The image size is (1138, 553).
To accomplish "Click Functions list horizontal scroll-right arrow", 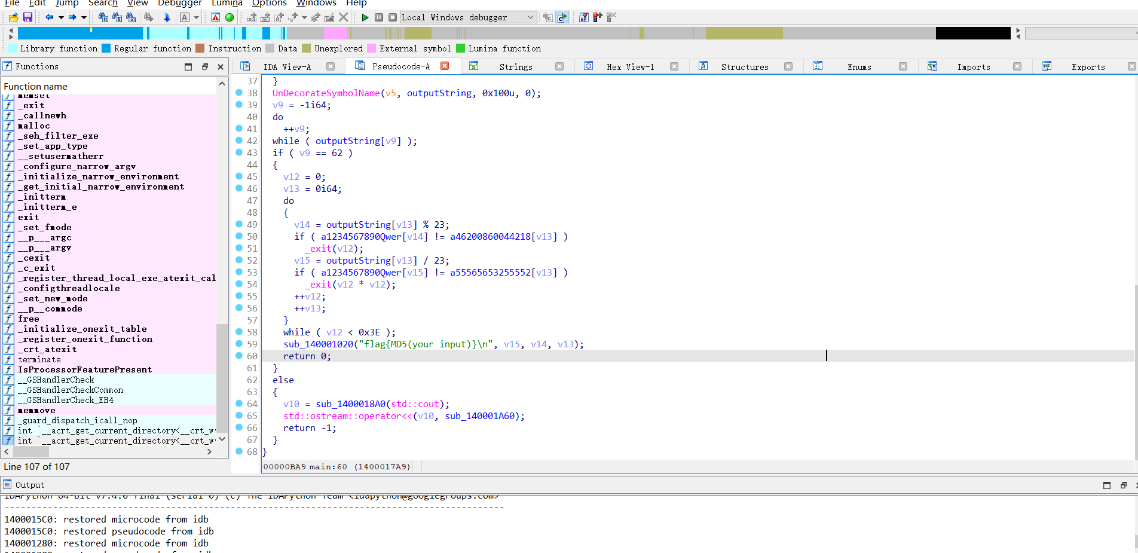I will pyautogui.click(x=209, y=452).
